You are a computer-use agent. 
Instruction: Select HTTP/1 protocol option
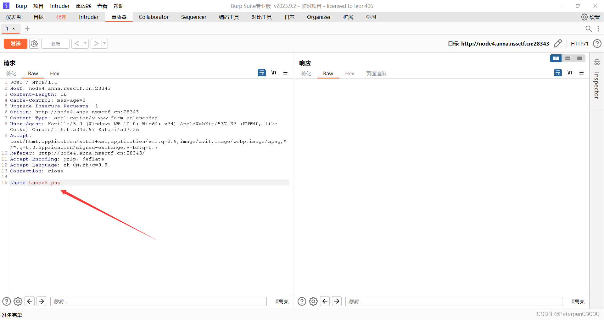pos(579,44)
